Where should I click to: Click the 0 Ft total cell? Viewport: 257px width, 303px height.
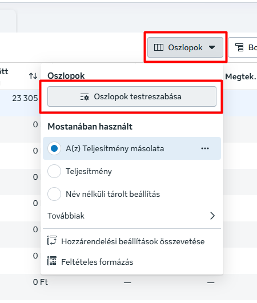coord(40,282)
